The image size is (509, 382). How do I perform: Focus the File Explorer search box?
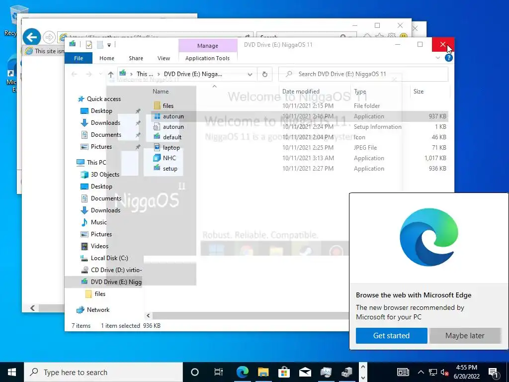[363, 74]
